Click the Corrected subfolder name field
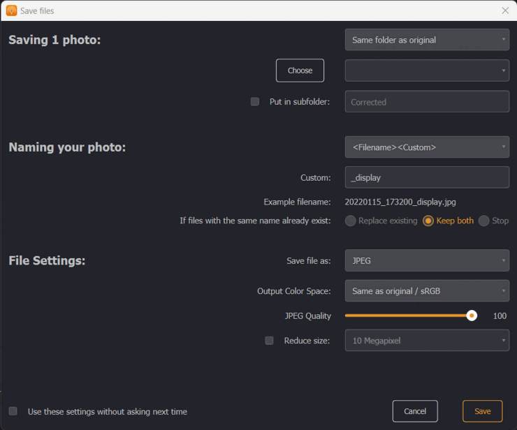Image resolution: width=517 pixels, height=430 pixels. 427,101
